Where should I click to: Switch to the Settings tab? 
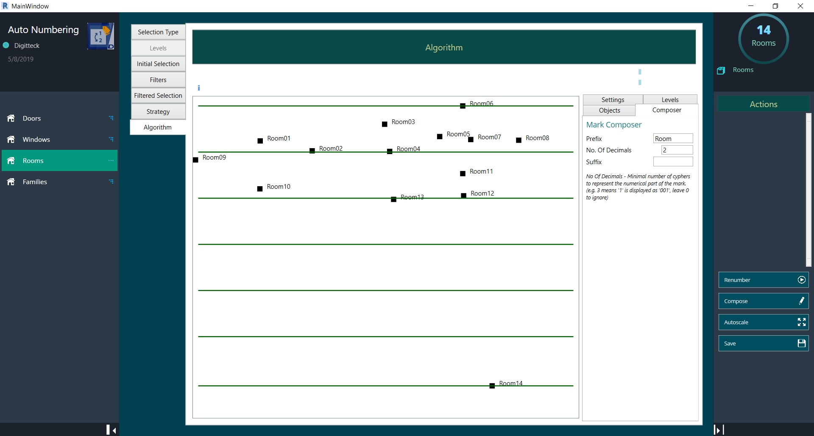click(x=613, y=100)
